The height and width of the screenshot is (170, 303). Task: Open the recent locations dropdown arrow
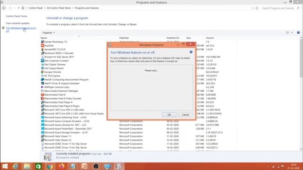(15, 8)
